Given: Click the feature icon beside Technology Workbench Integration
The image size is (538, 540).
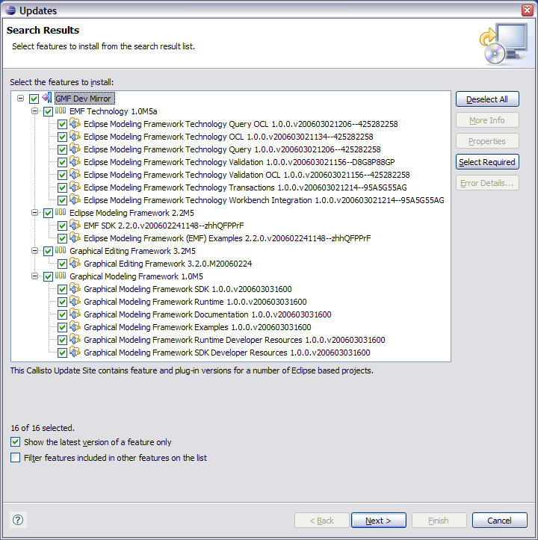Looking at the screenshot, I should pos(75,199).
